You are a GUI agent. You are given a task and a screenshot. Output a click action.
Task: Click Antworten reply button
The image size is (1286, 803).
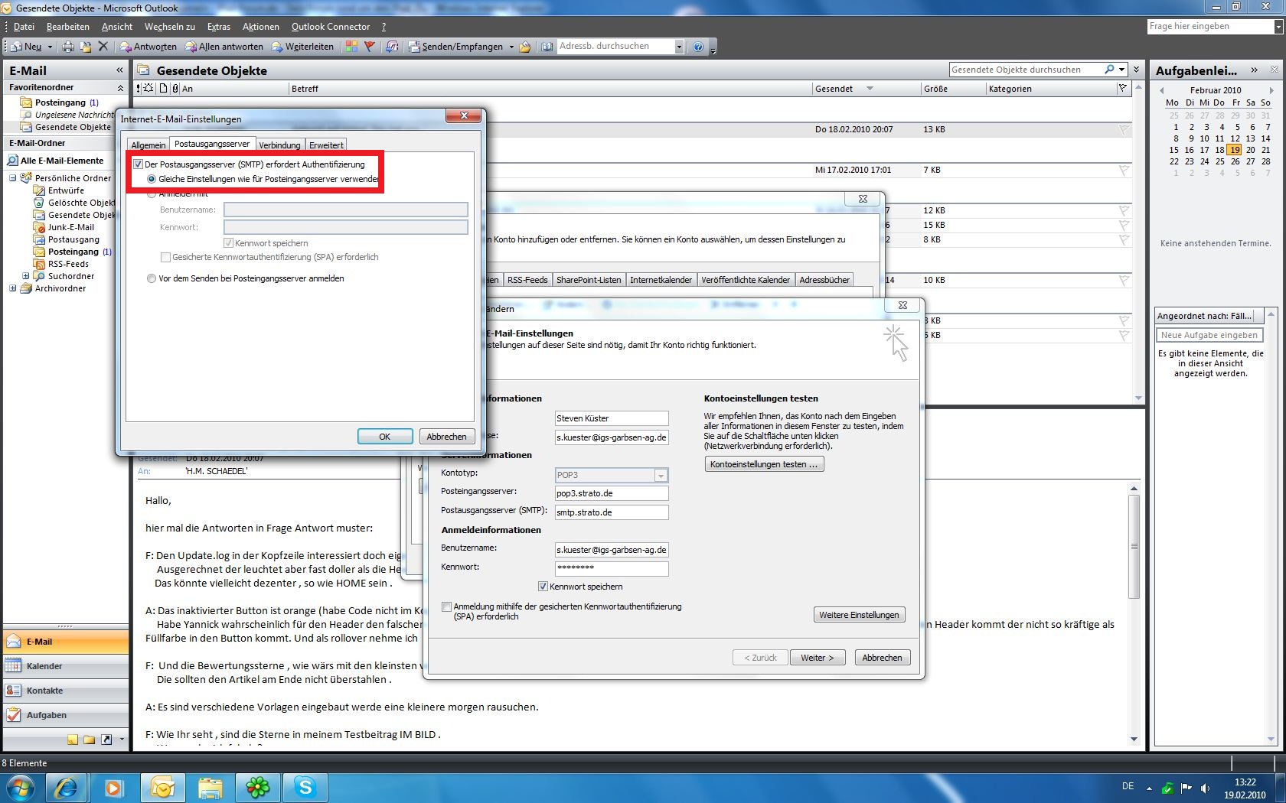coord(149,47)
